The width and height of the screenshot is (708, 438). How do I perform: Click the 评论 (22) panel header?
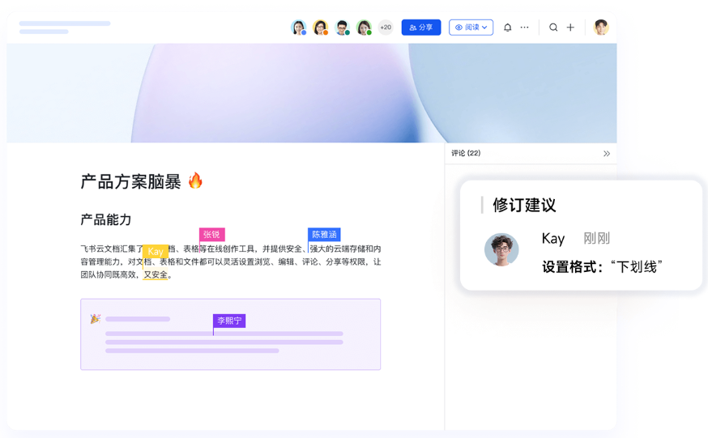click(x=466, y=153)
